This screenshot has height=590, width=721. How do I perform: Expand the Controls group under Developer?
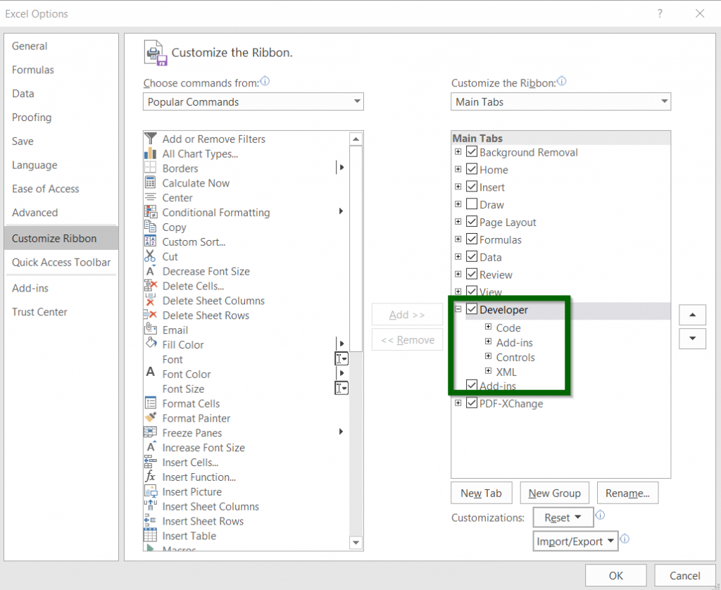tap(489, 357)
